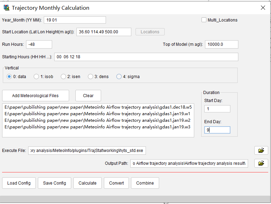Focus the Start Day input box
The image size is (271, 204).
217,109
